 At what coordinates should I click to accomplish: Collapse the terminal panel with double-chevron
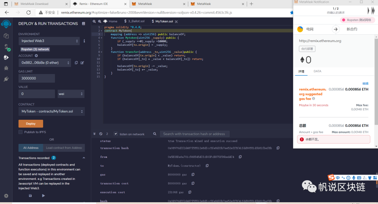(x=94, y=134)
